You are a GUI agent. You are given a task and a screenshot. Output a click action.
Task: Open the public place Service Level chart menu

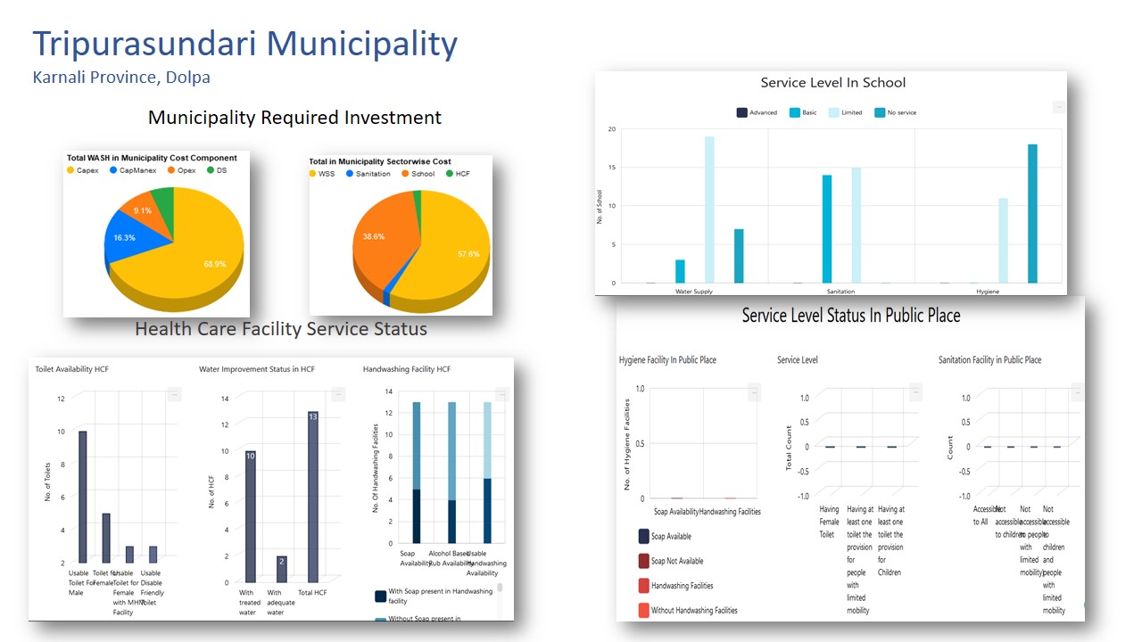tap(915, 391)
